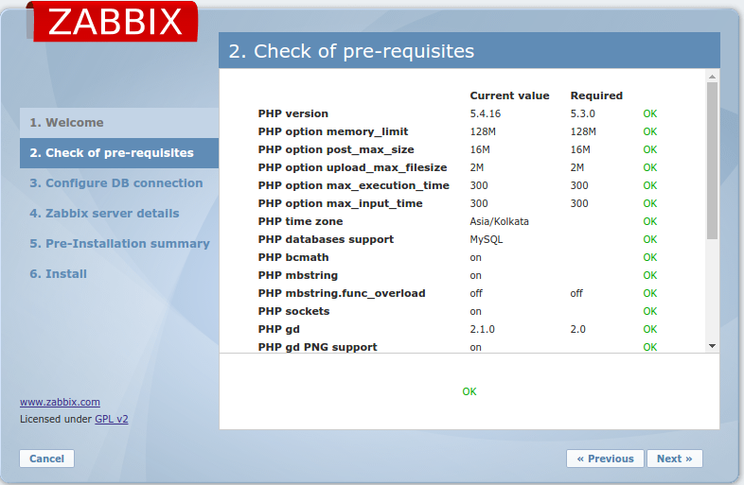Click the scrollbar up arrow
The image size is (744, 485).
click(712, 77)
